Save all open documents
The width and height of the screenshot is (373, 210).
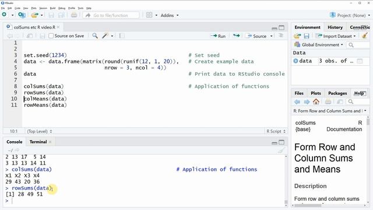click(61, 15)
